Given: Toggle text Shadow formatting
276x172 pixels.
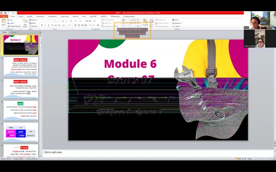Looking at the screenshot, I should point(52,25).
